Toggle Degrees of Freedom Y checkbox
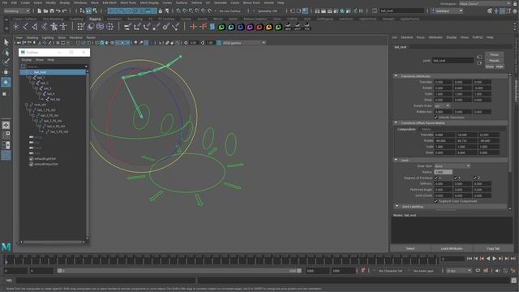Viewport: 519px width, 292px height. coord(456,178)
